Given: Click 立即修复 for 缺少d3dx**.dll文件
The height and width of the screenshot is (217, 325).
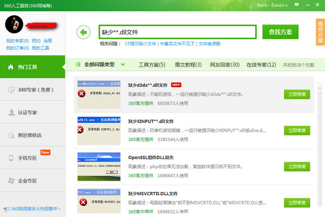Looking at the screenshot, I should (297, 94).
